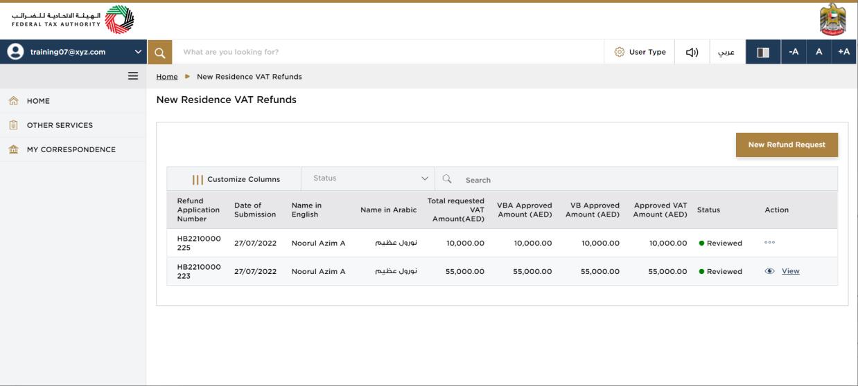Click the eye icon for HB2210000223

point(769,271)
